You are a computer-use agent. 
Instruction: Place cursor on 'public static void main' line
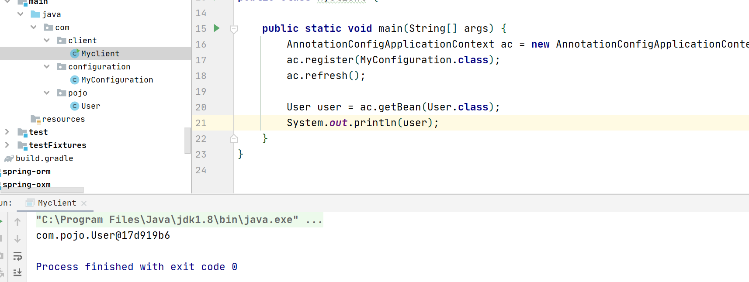click(x=385, y=28)
